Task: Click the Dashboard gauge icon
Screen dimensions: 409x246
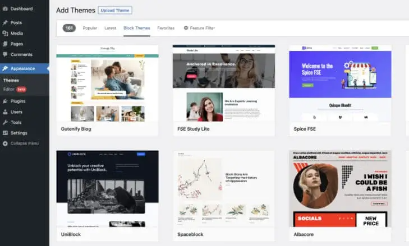Action: pos(5,8)
